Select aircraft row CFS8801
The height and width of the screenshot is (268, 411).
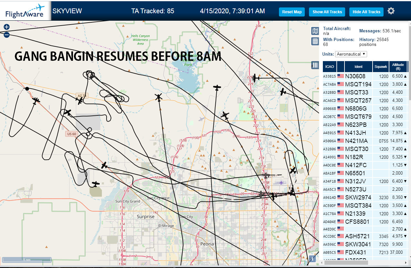[x=365, y=222]
